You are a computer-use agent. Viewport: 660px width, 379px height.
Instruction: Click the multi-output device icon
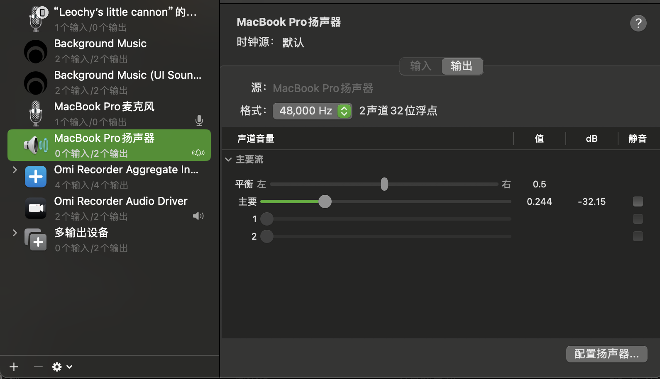point(36,240)
